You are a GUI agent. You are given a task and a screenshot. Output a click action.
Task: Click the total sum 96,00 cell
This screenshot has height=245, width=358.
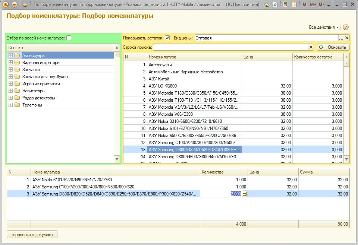pos(324,224)
